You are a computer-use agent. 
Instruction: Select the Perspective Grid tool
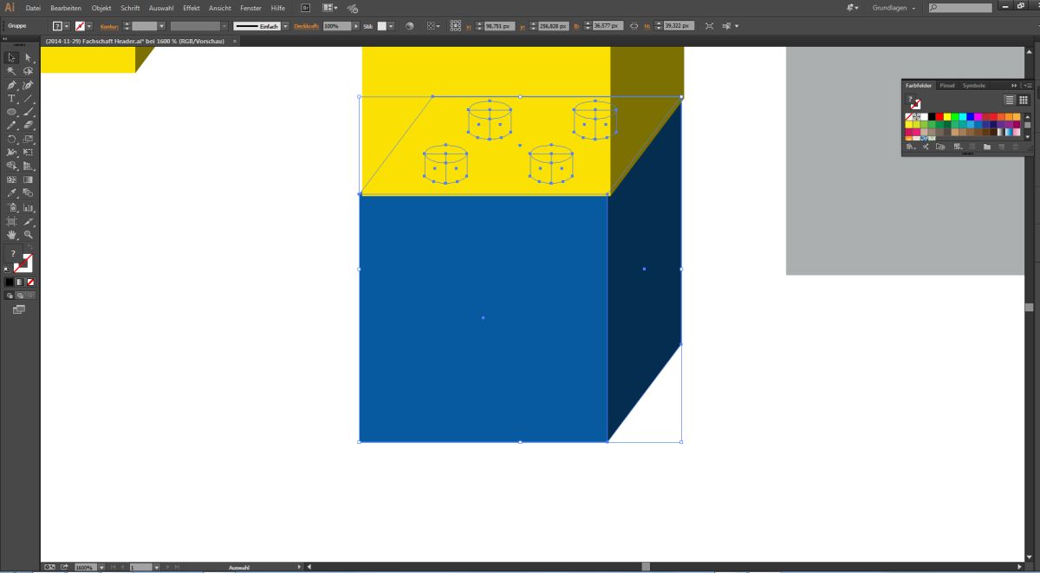coord(29,166)
